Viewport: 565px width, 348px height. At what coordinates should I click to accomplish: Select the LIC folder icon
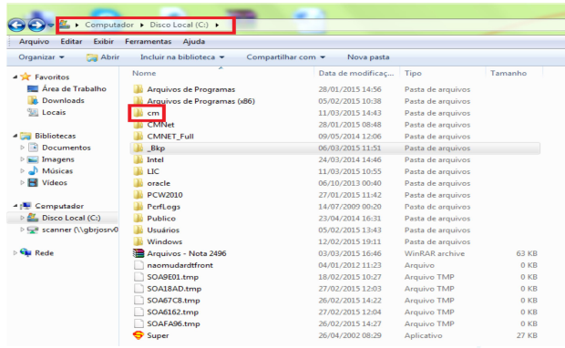point(138,171)
